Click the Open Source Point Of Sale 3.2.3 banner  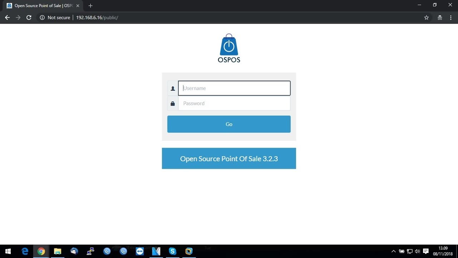(229, 158)
